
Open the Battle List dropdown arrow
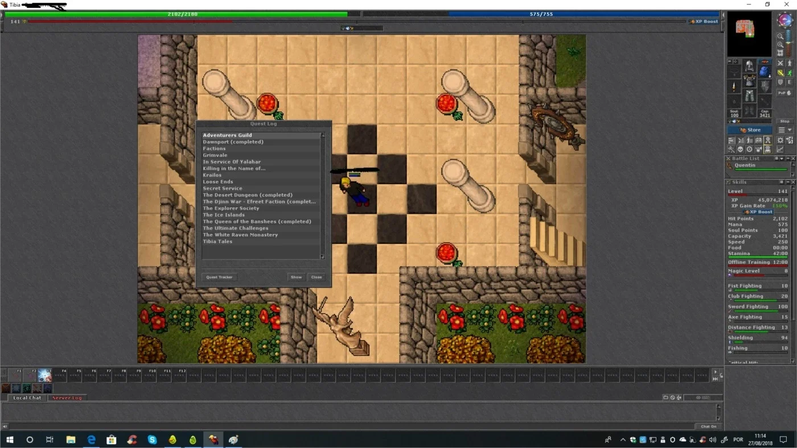[x=782, y=158]
